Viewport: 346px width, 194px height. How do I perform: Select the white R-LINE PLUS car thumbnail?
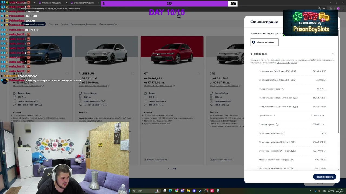point(106,53)
